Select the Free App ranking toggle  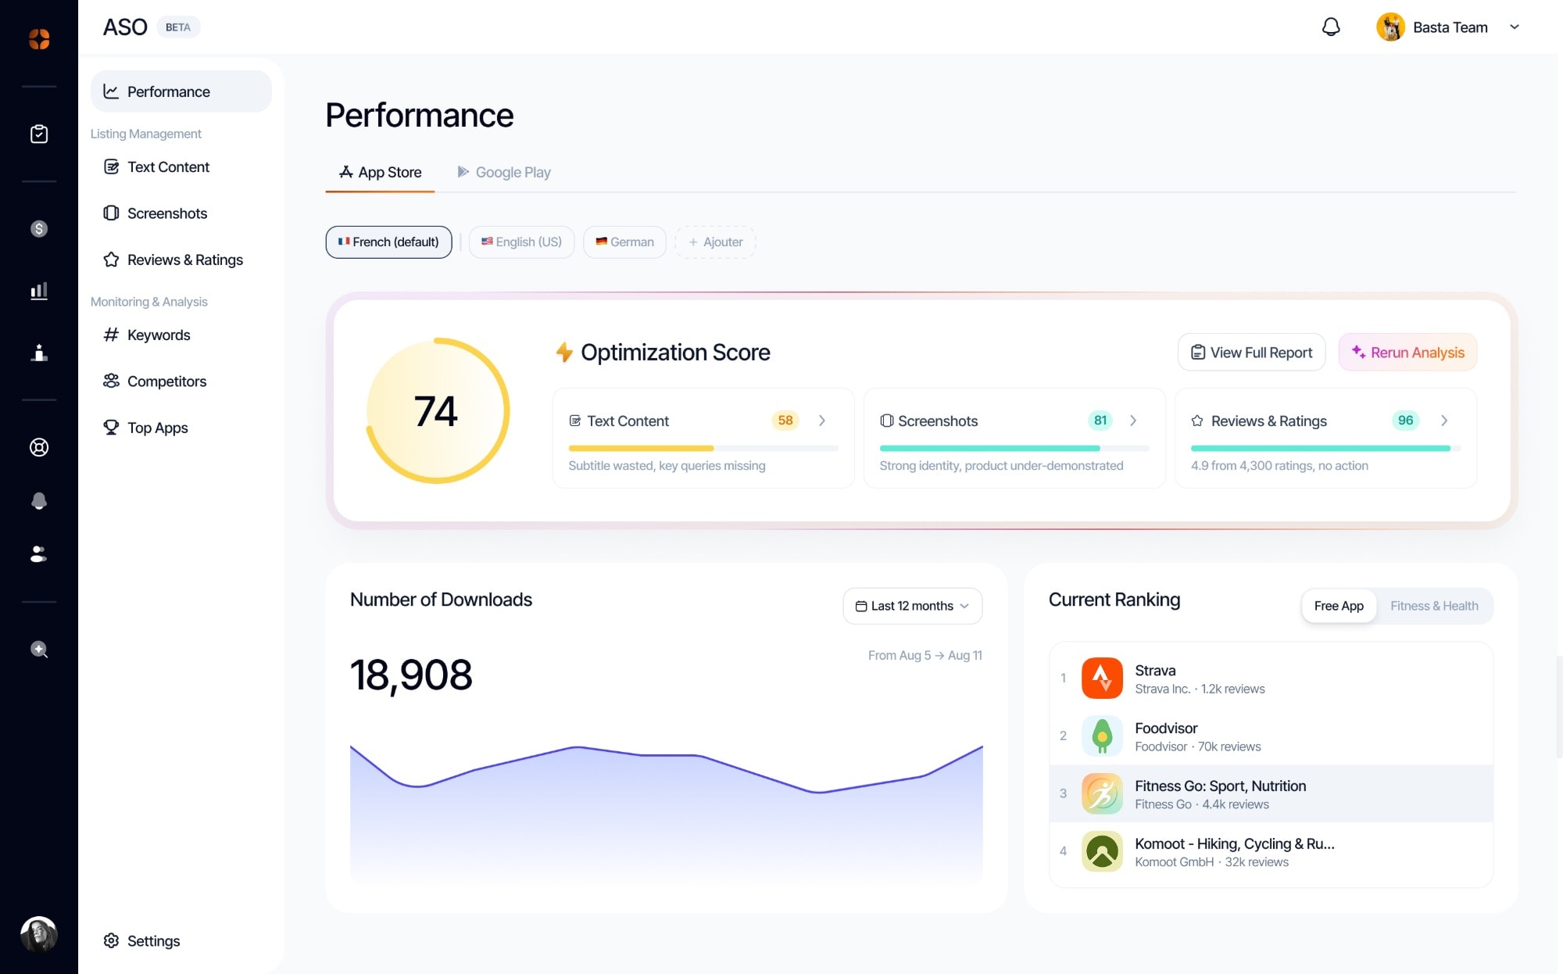pos(1339,606)
